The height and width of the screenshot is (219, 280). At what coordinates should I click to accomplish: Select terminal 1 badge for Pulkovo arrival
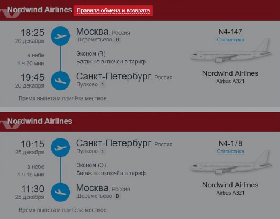pos(103,84)
